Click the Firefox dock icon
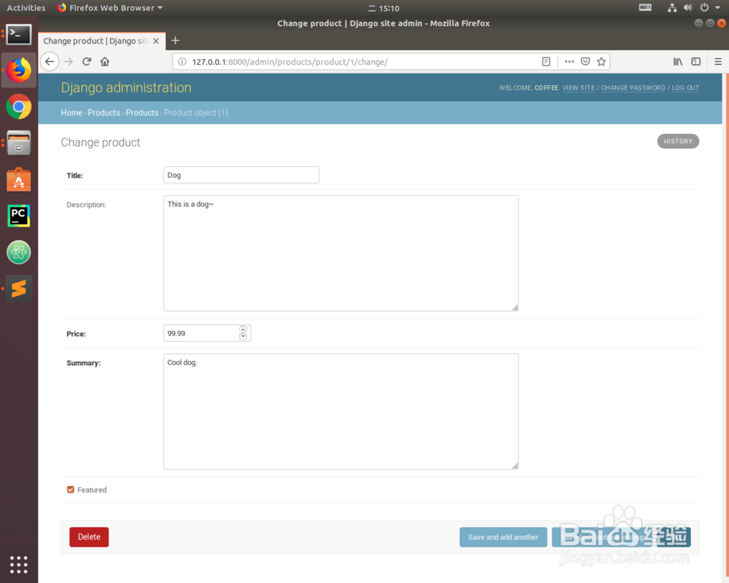This screenshot has height=583, width=729. coord(19,70)
